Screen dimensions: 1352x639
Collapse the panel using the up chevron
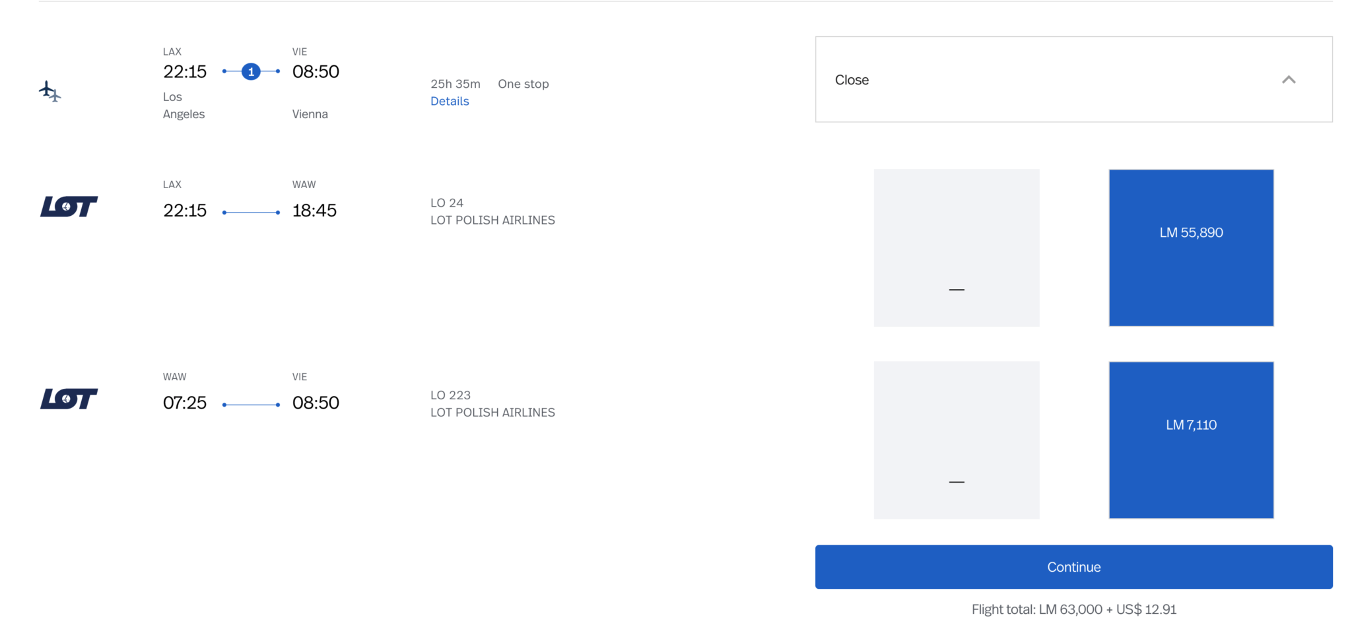coord(1289,80)
